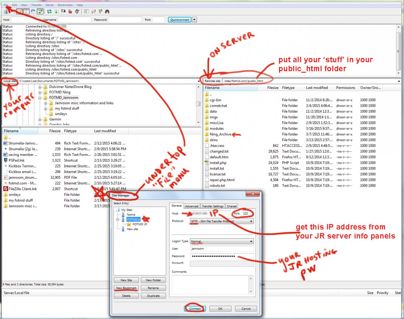Toggle the local directory tree display

coord(27,12)
